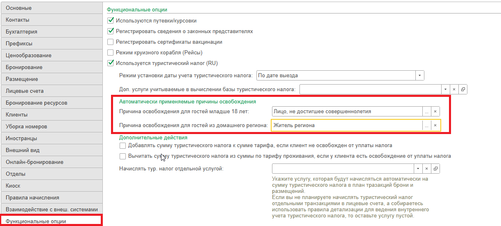Open the Доп. услуги item via open icon
The image size is (501, 226).
pos(462,89)
